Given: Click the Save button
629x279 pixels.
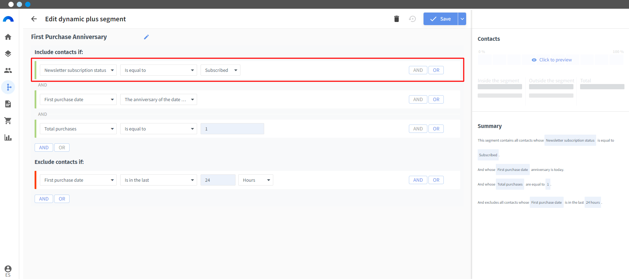Looking at the screenshot, I should tap(441, 19).
